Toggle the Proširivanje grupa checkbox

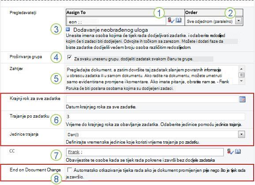click(69, 57)
